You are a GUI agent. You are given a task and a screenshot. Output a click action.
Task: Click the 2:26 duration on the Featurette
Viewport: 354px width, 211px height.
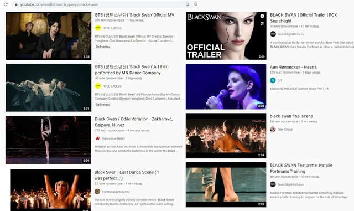coord(261,204)
